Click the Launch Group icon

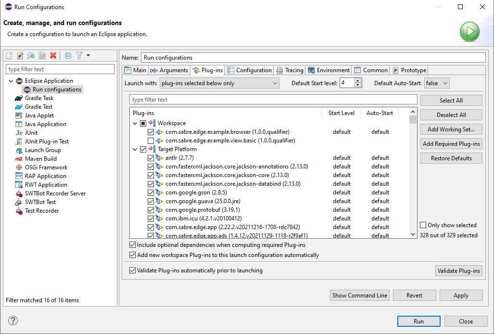(19, 150)
